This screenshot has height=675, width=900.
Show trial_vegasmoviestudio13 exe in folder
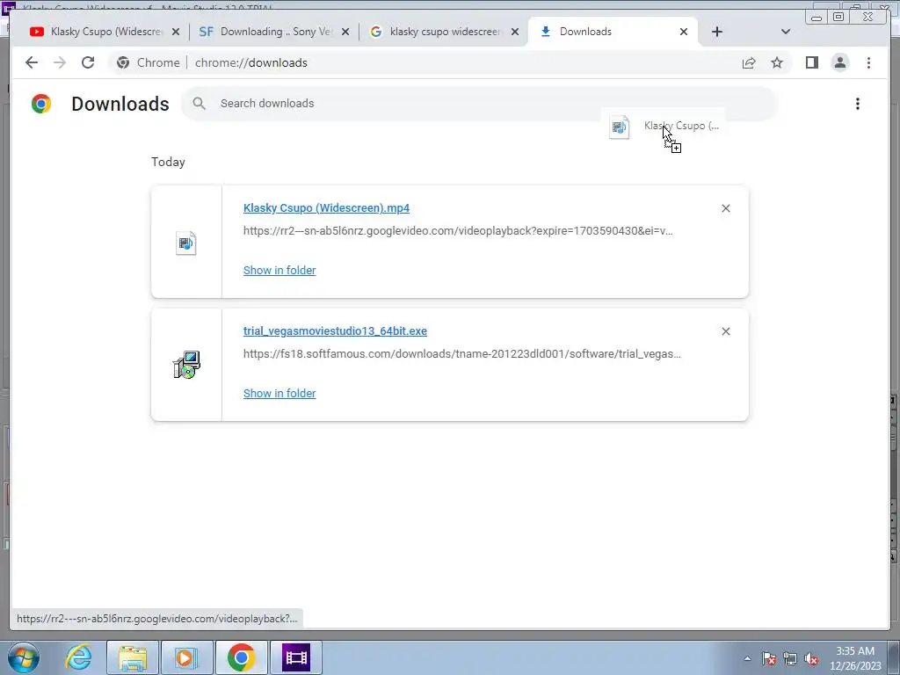279,393
